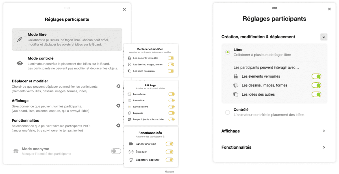Image resolution: width=339 pixels, height=174 pixels.
Task: Click the gear icon beside Déplacer et modifier
Action: (118, 86)
